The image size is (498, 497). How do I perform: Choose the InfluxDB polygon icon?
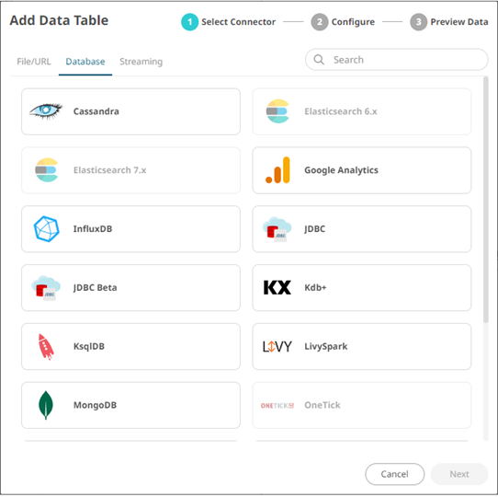[46, 229]
